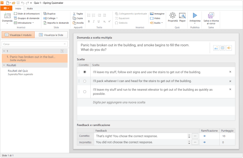
Task: Apply bold formatting with B
Action: pos(89,22)
